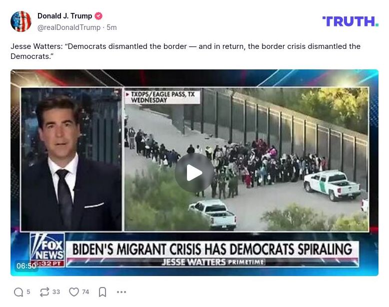The image size is (389, 307).
Task: Click the Eagle Pass border footage pane
Action: [246, 159]
